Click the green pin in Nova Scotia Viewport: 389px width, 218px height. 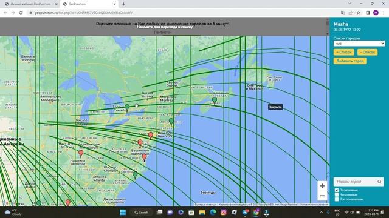(x=215, y=101)
